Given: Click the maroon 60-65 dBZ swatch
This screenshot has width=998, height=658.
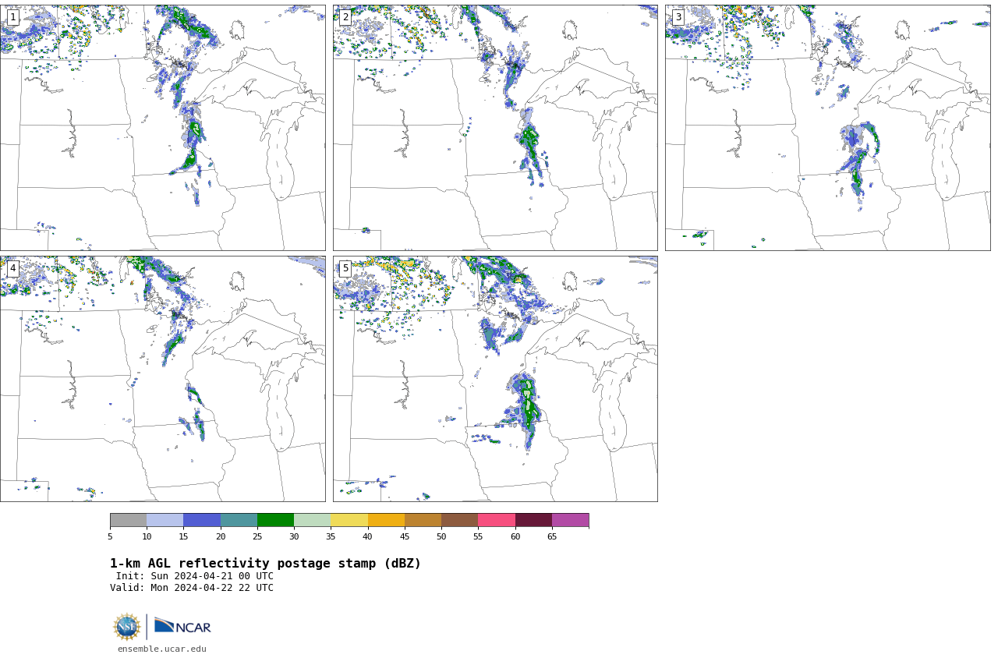Looking at the screenshot, I should [533, 520].
